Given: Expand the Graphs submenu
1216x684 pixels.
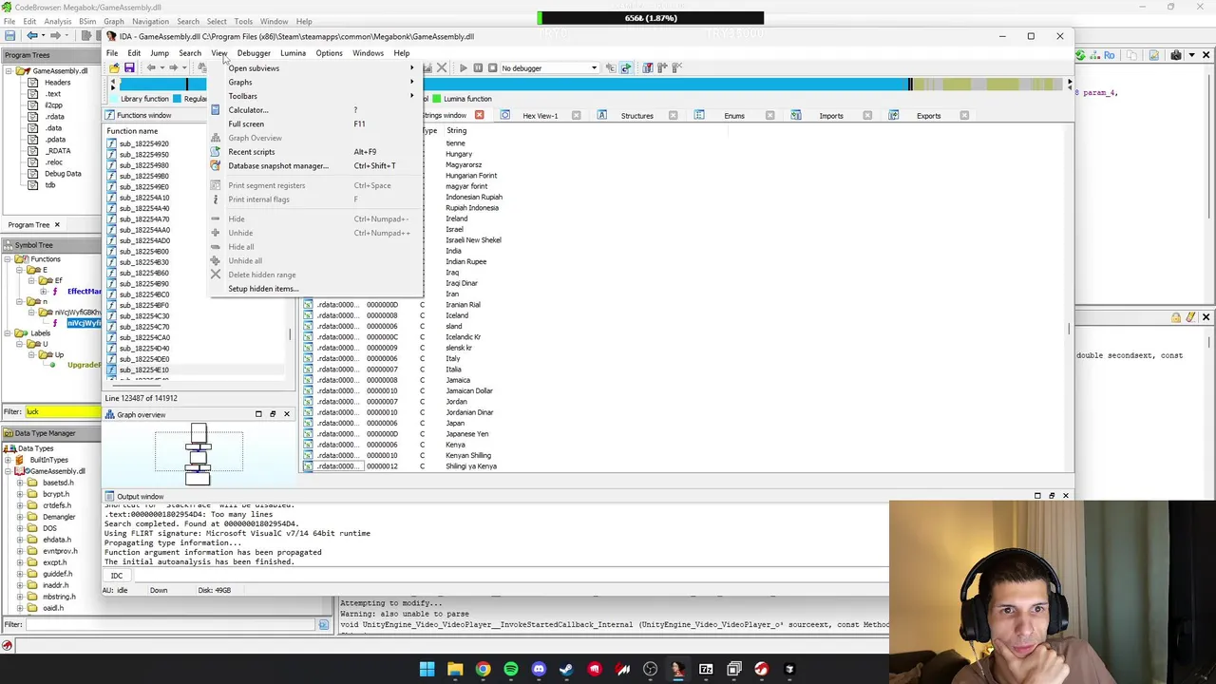Looking at the screenshot, I should [313, 83].
